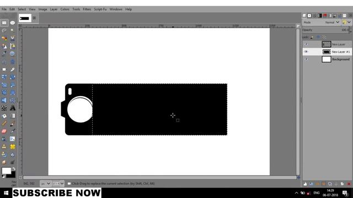The image size is (353, 198).
Task: Activate the Smudge tool
Action: [x=4, y=162]
